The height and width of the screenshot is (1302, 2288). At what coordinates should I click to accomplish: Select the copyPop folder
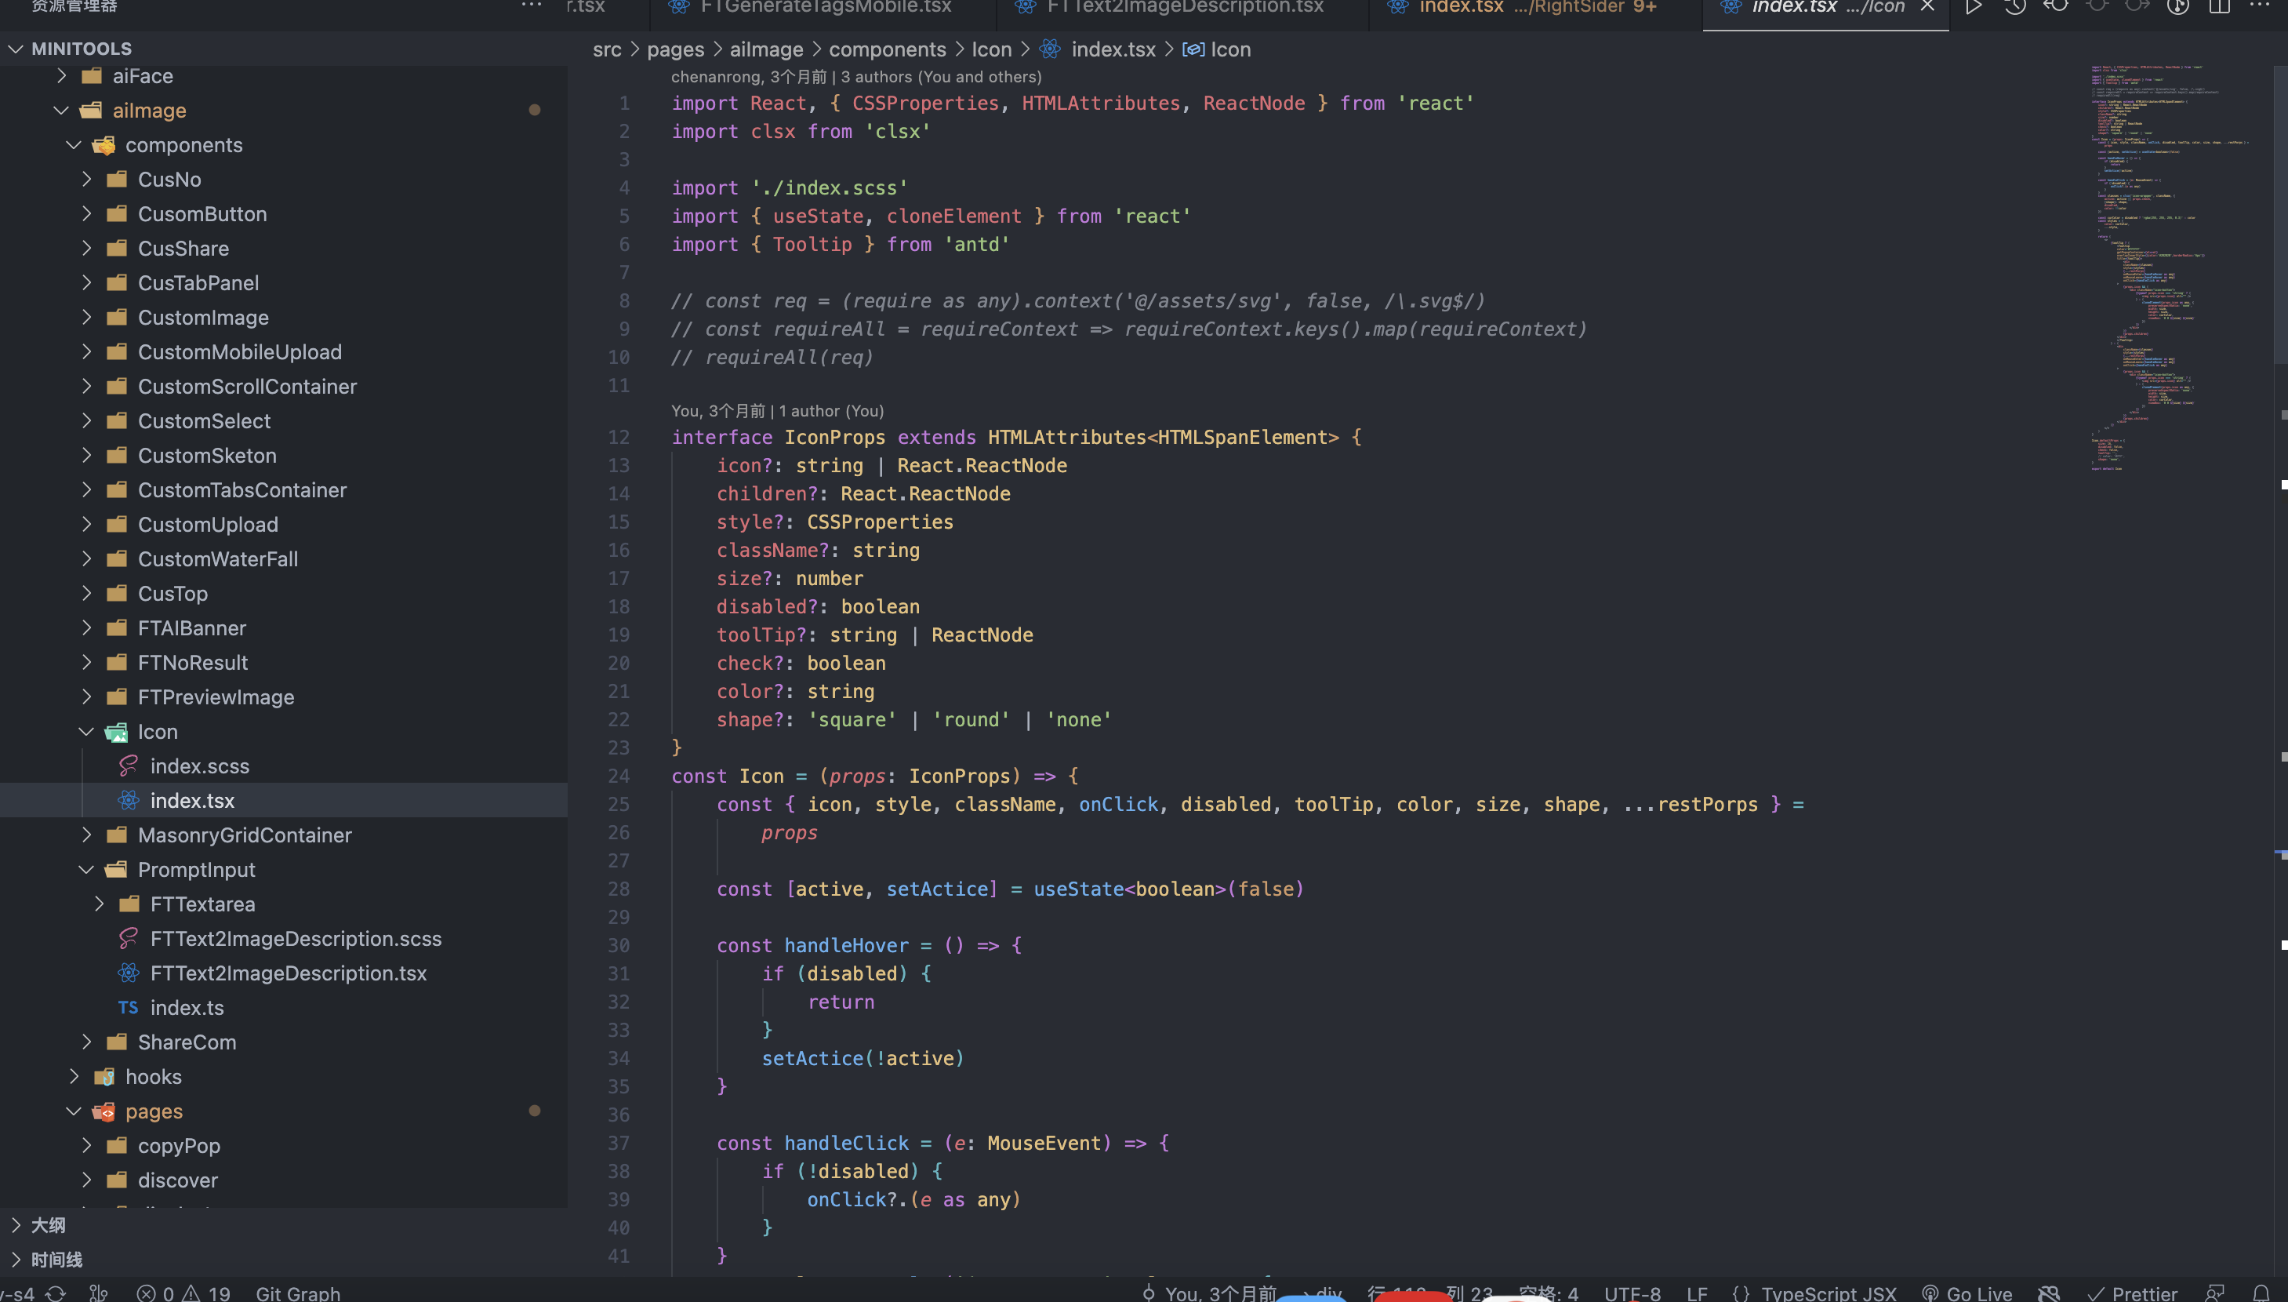click(x=283, y=1147)
